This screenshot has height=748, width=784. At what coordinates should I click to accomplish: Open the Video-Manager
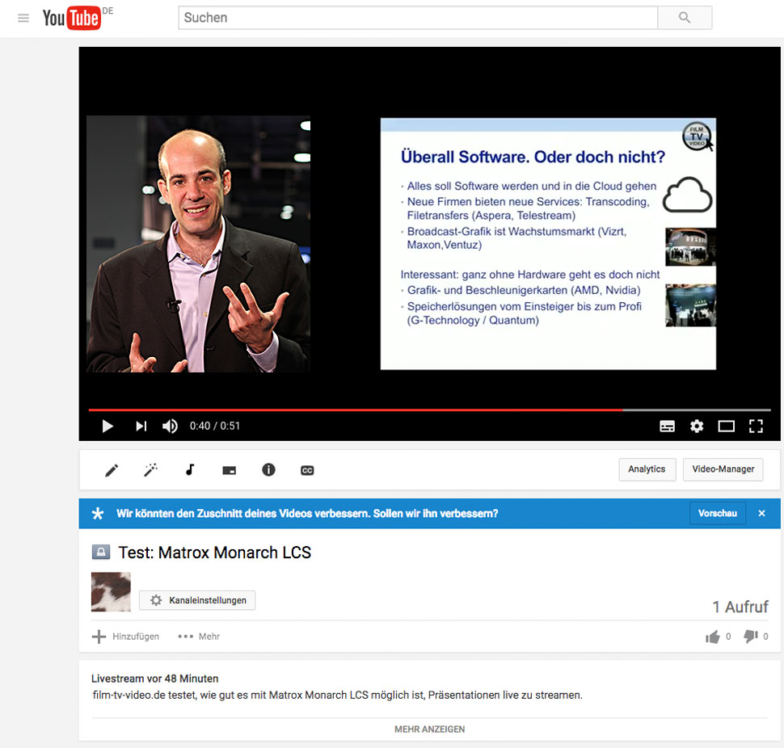pyautogui.click(x=723, y=469)
